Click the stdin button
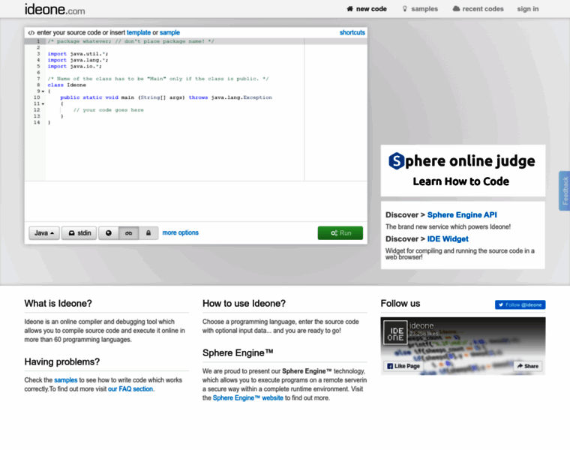Image resolution: width=570 pixels, height=450 pixels. 79,233
